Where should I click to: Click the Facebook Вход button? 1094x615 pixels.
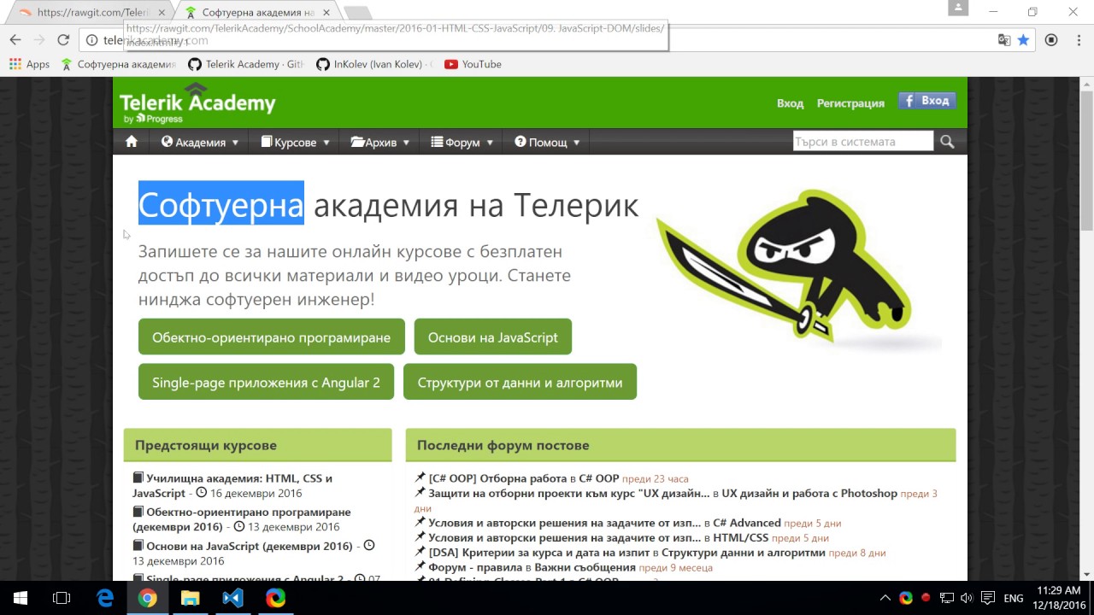pyautogui.click(x=927, y=101)
